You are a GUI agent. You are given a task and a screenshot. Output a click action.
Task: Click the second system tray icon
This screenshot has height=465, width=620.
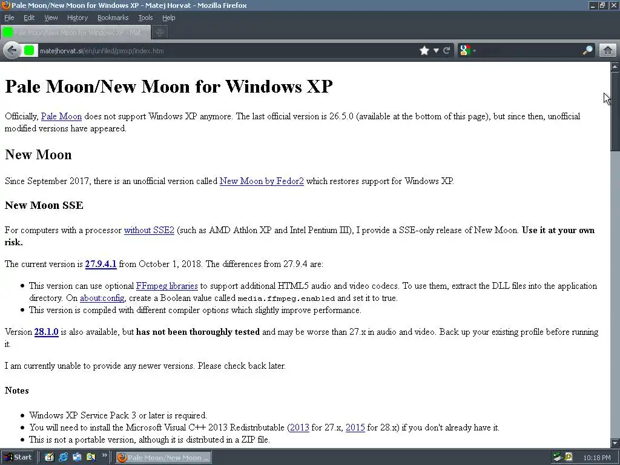click(x=568, y=457)
